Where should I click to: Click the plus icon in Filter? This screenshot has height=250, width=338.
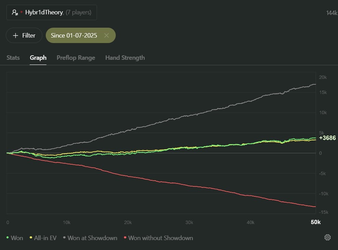15,36
